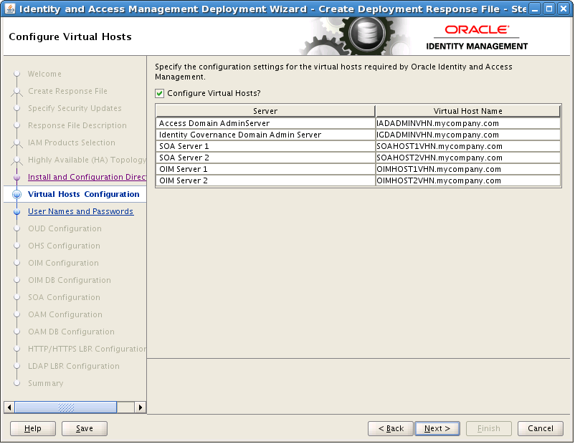Edit the OIMHOST1VHN.mycompany.com host name field

[468, 169]
